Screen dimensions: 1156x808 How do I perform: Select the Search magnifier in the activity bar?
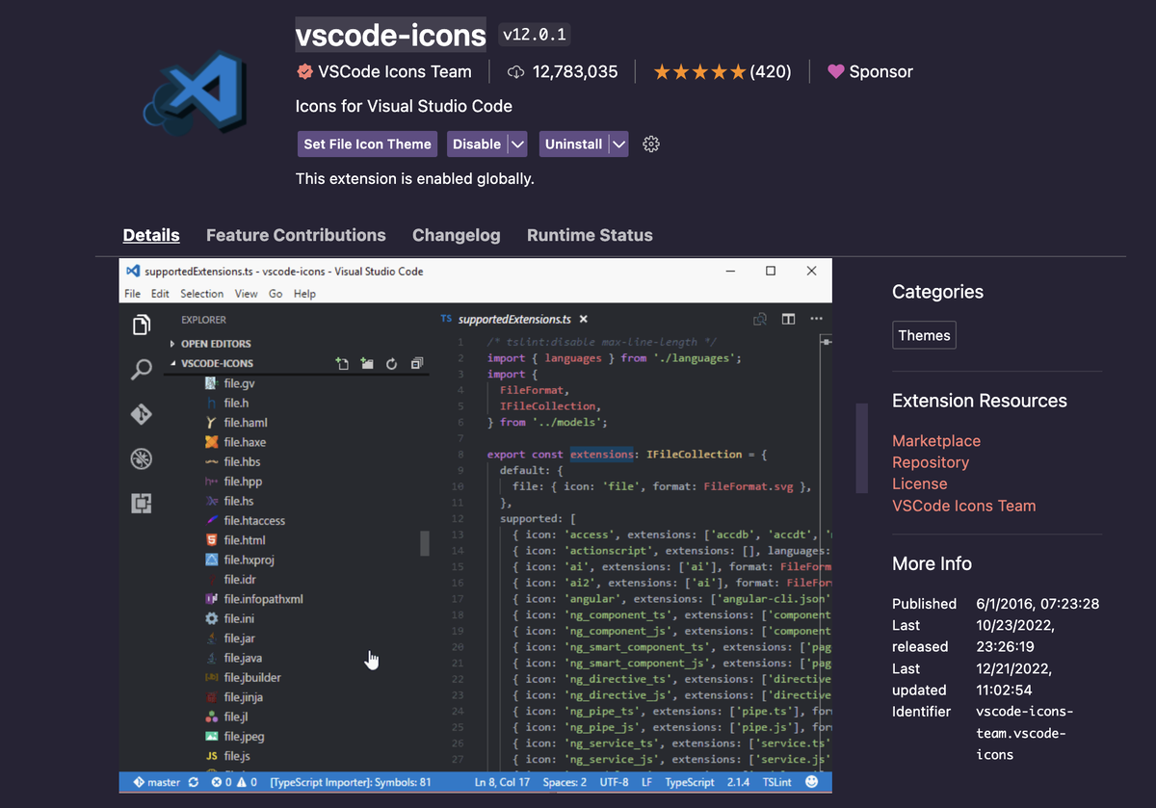click(x=142, y=369)
